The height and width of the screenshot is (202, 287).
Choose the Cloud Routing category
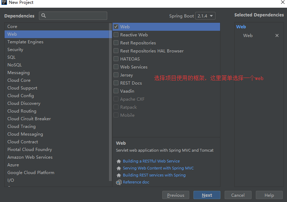tap(57, 111)
